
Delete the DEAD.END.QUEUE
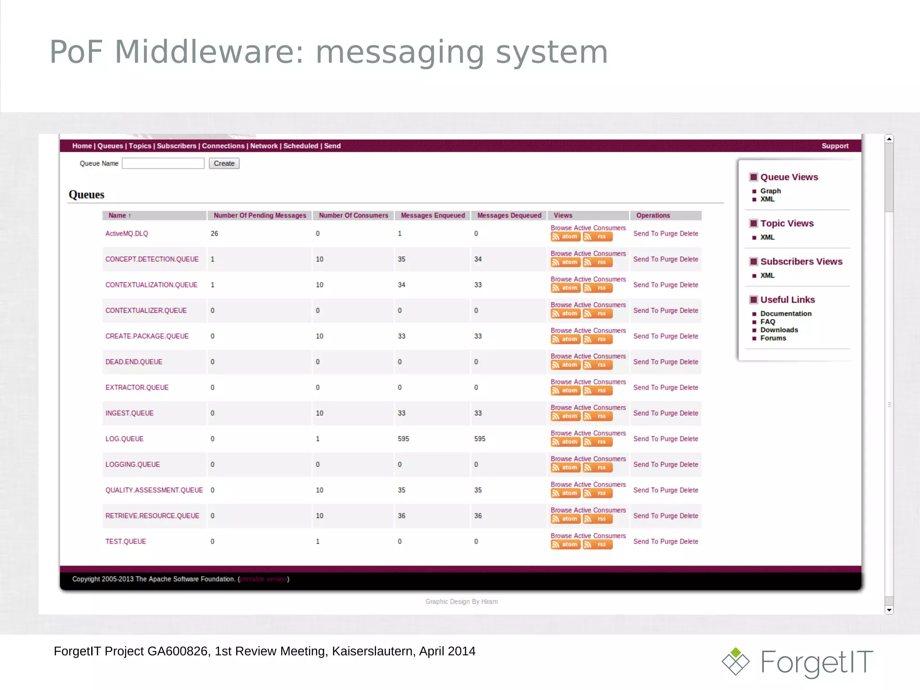coord(689,362)
